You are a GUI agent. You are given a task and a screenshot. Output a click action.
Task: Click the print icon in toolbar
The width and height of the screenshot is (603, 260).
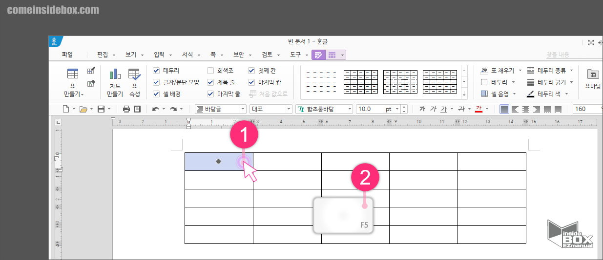126,109
